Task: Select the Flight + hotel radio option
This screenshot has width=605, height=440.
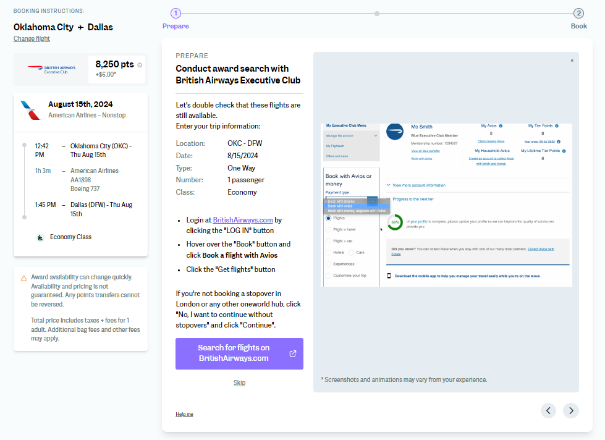Action: 328,229
